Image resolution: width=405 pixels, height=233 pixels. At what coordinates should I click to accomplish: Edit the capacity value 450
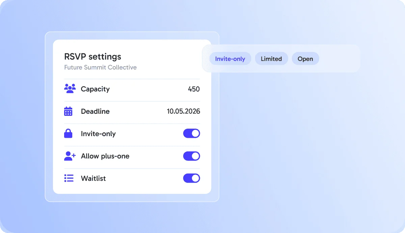pyautogui.click(x=194, y=89)
